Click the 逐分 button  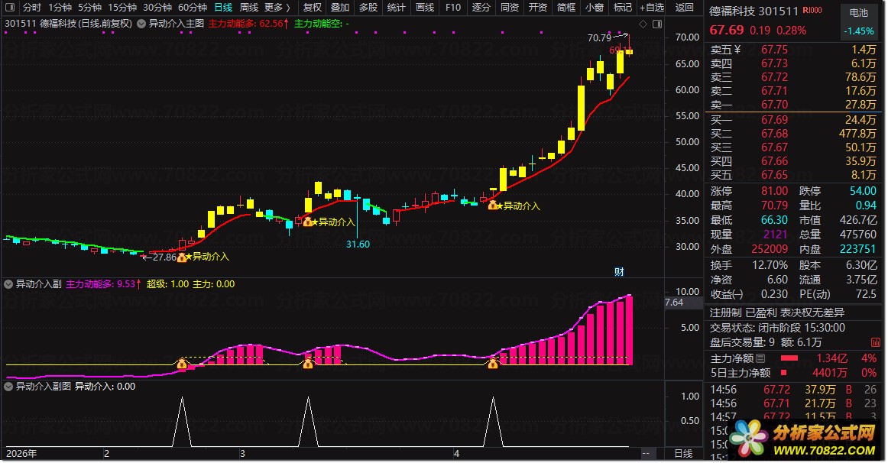[481, 8]
